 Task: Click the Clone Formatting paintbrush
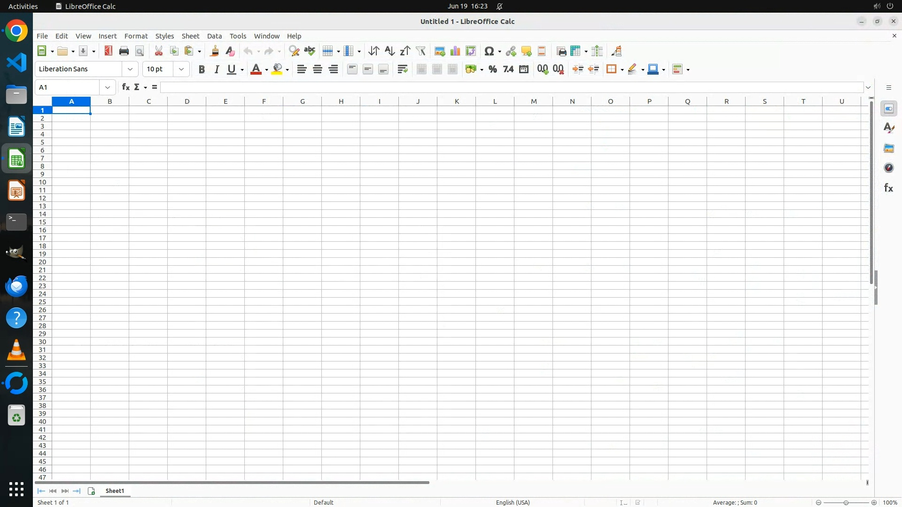pos(215,51)
